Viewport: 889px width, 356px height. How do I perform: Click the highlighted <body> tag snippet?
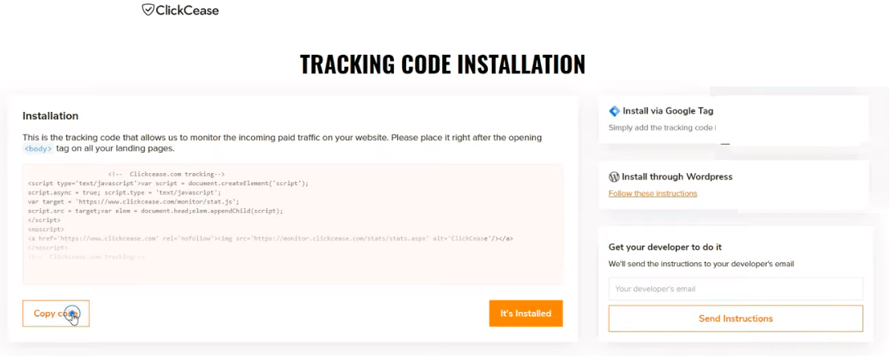click(x=38, y=149)
